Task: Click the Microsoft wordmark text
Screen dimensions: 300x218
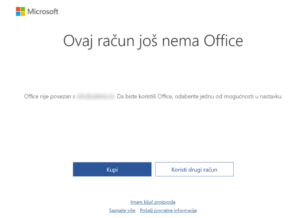Action: coord(43,12)
